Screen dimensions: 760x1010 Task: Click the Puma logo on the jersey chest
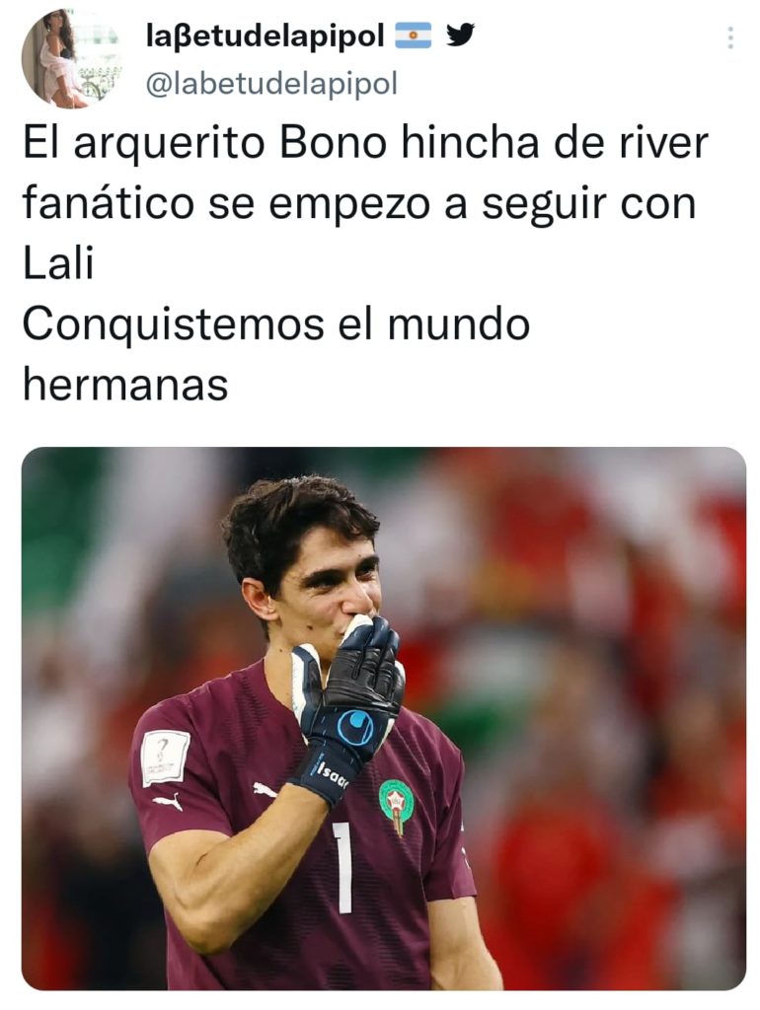pyautogui.click(x=265, y=790)
